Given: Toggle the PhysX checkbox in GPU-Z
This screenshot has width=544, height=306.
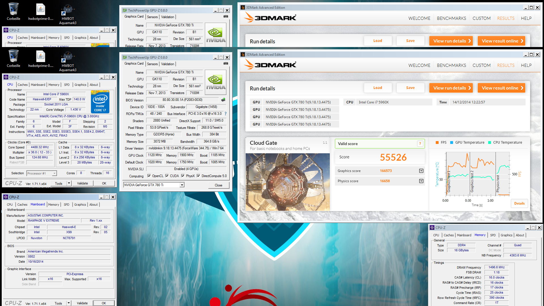Looking at the screenshot, I should pos(183,176).
